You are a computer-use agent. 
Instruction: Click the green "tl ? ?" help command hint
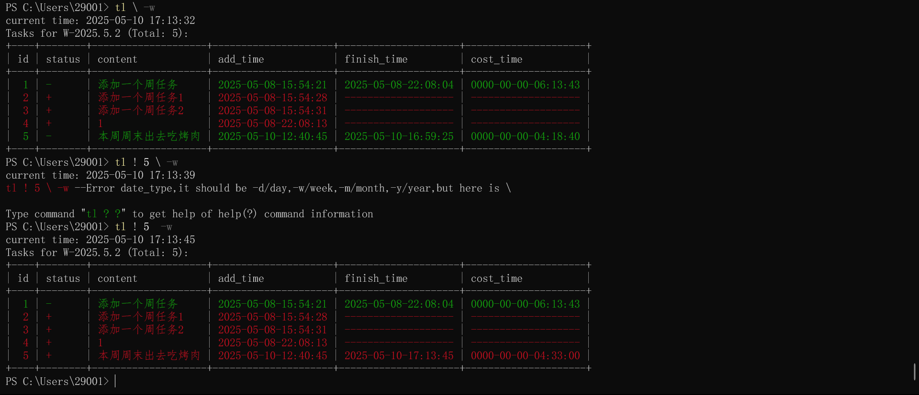(x=103, y=214)
